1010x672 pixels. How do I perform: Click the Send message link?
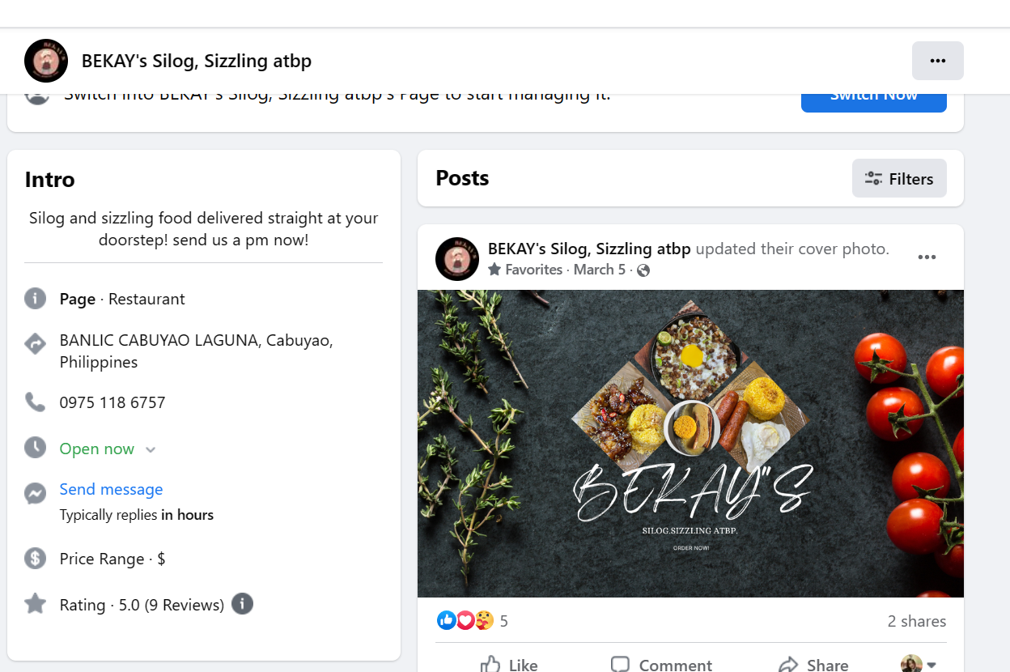click(x=111, y=489)
